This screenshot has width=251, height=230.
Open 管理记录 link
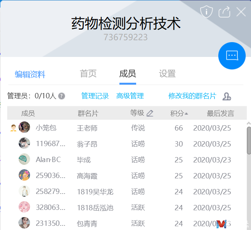point(95,96)
